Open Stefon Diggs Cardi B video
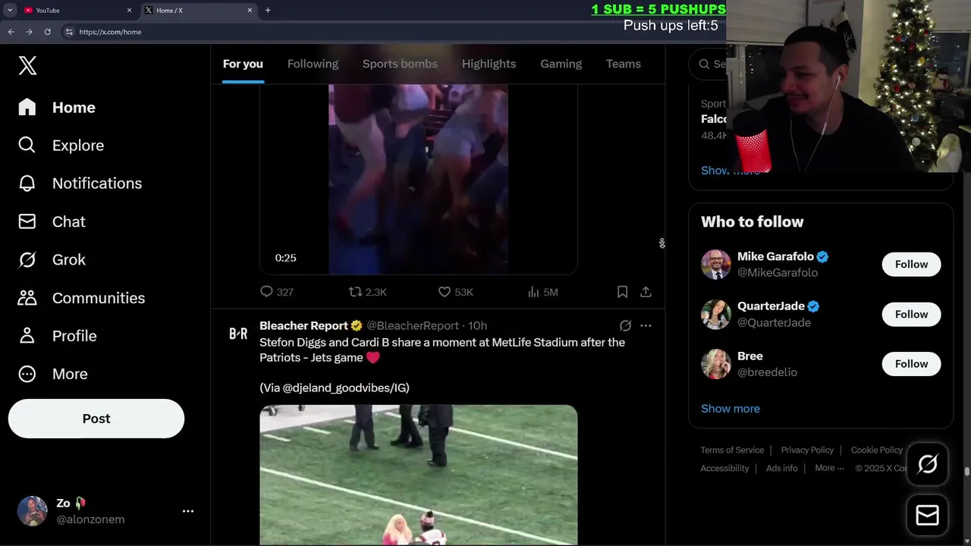Viewport: 971px width, 546px height. click(418, 475)
